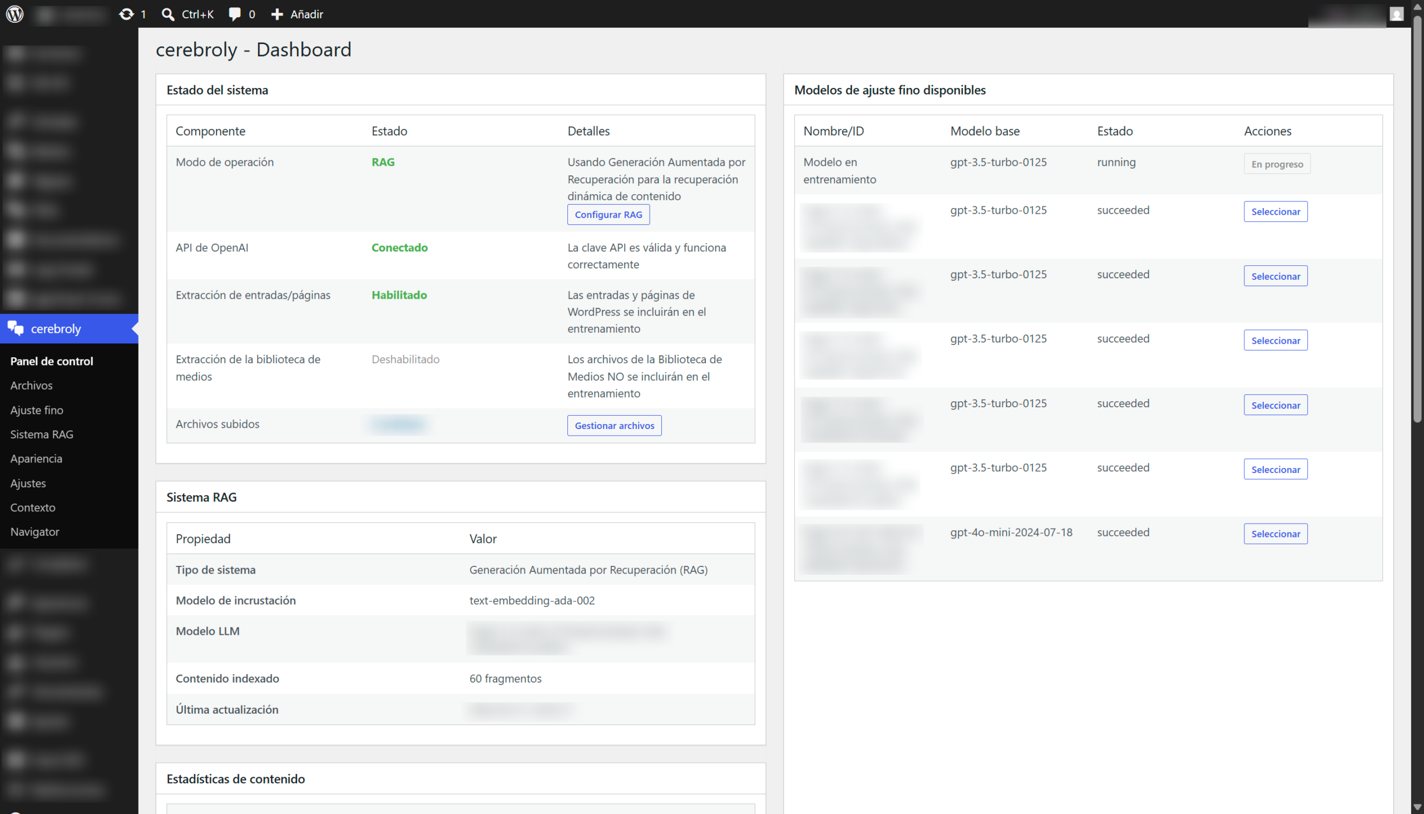This screenshot has width=1424, height=814.
Task: Click the Detalles column header
Action: tap(589, 131)
